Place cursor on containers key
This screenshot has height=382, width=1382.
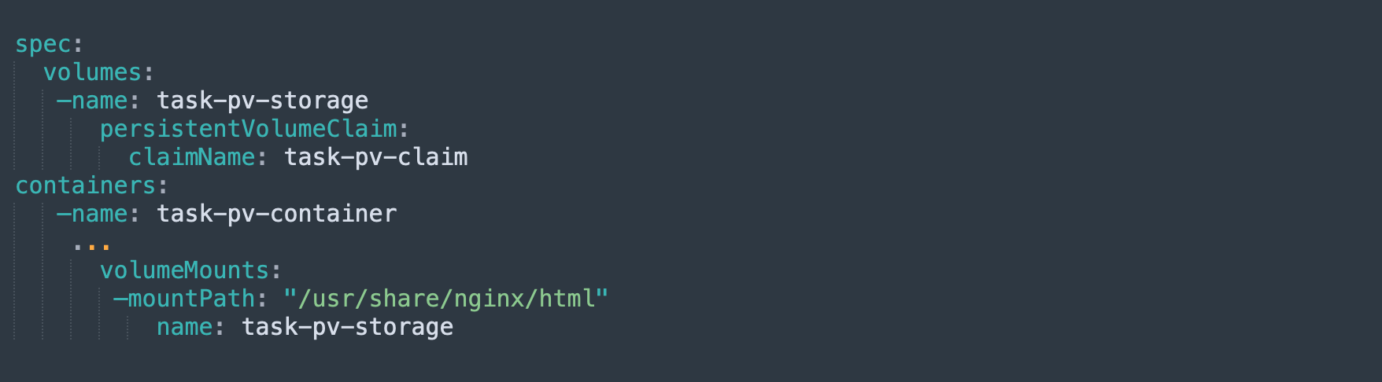click(x=86, y=185)
